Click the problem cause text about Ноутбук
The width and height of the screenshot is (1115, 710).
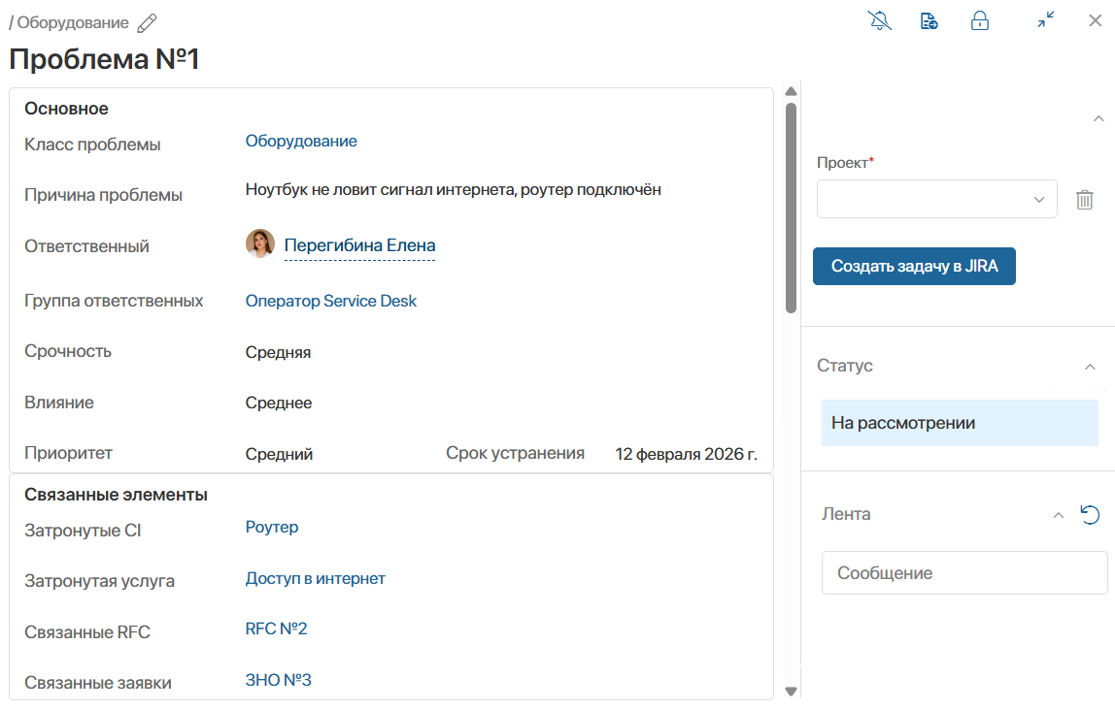point(453,189)
